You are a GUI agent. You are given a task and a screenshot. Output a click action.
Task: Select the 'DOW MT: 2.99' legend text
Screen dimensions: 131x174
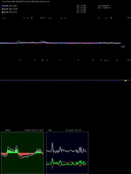pyautogui.click(x=10, y=9)
